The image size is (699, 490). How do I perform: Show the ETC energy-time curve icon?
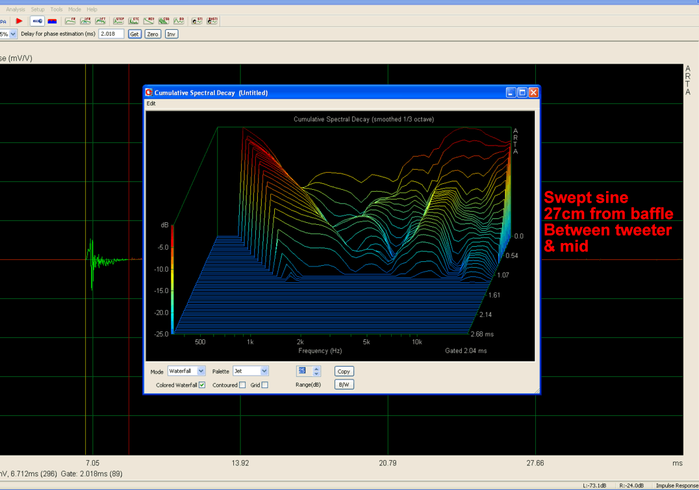[x=134, y=21]
